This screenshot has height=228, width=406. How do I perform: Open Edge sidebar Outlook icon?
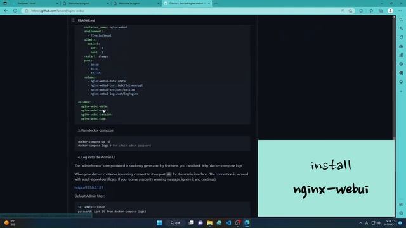pos(401,73)
